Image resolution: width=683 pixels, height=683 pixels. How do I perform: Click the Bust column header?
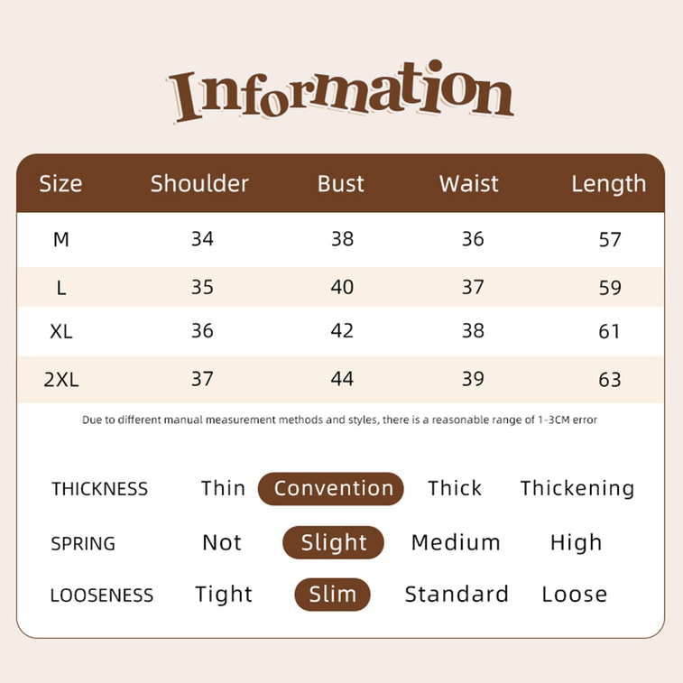(x=341, y=184)
